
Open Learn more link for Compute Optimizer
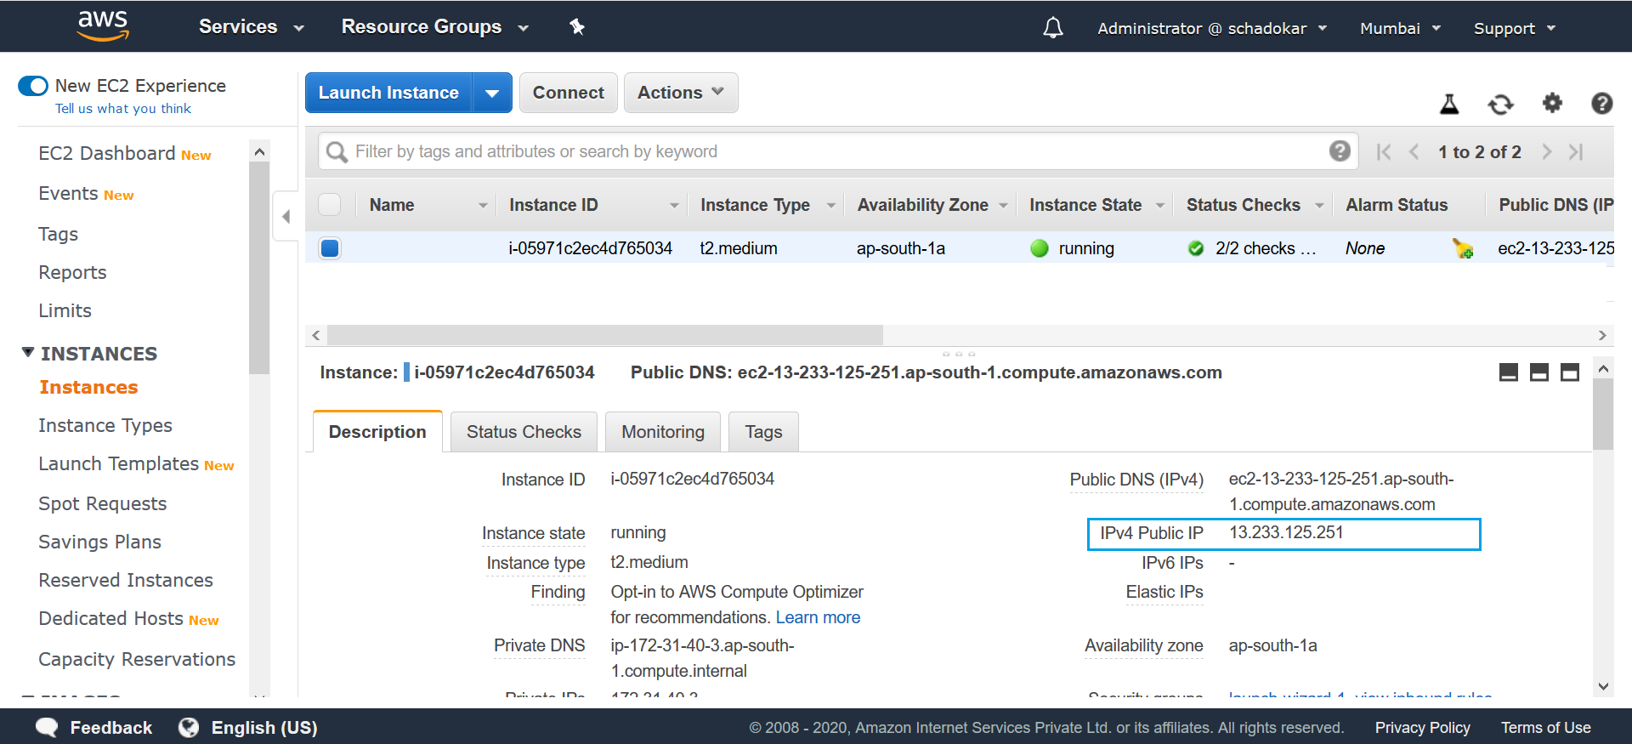(x=818, y=617)
